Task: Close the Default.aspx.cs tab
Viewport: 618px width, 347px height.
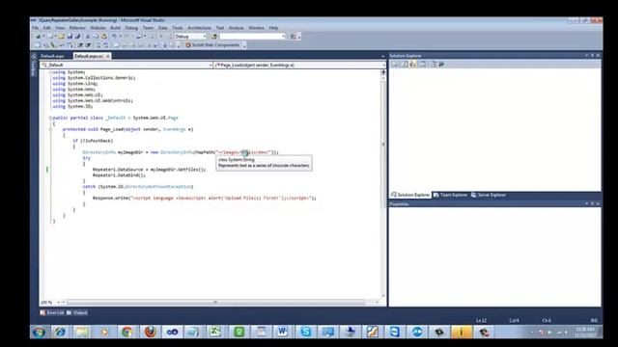Action: pyautogui.click(x=107, y=56)
